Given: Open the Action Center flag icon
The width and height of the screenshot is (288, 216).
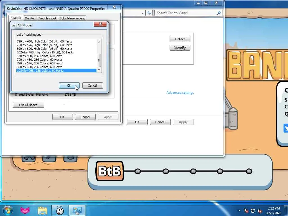Looking at the screenshot, I should 246,211.
